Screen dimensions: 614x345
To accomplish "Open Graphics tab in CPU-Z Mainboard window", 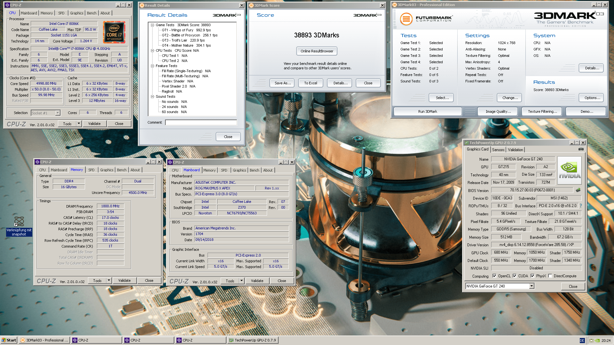I will [240, 170].
